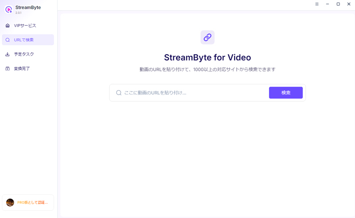Minimize the StreamByte window
355x218 pixels.
pos(327,4)
